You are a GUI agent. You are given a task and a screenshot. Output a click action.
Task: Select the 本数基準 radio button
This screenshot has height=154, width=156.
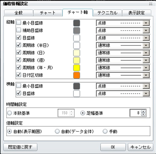(x=9, y=113)
